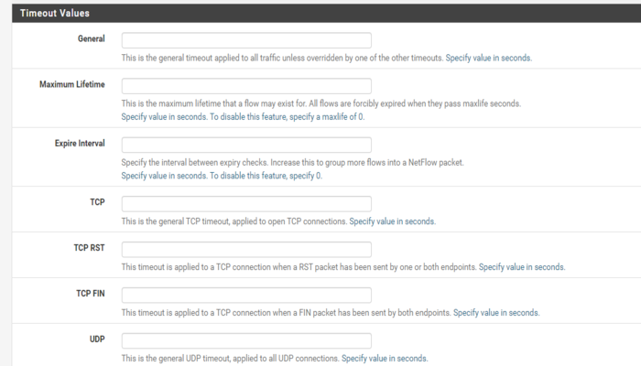Click the Expire Interval label

(80, 144)
